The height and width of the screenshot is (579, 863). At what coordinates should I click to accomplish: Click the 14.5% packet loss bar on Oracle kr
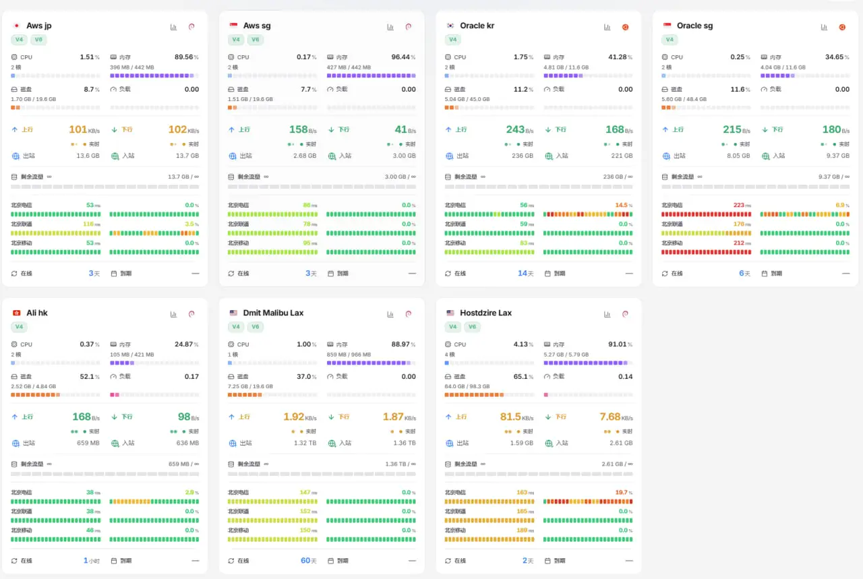click(x=589, y=214)
